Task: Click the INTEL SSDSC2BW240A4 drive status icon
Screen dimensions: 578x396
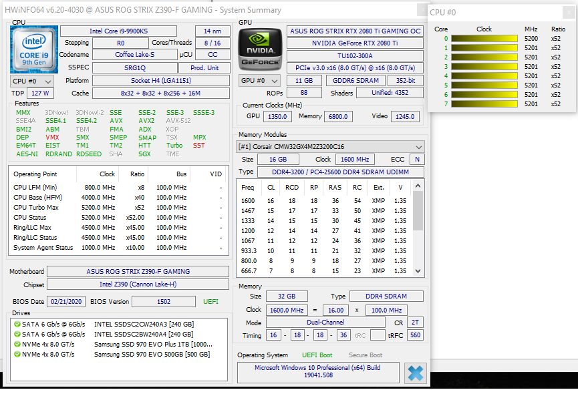Action: [x=17, y=334]
